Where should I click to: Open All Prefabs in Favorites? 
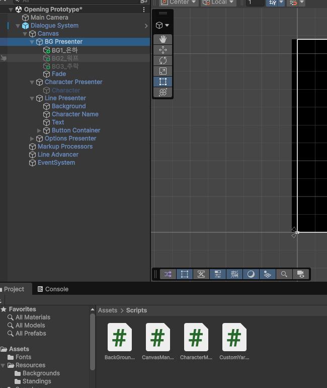[31, 334]
